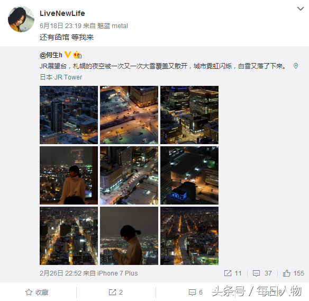Click the membership crown badge icon
Image resolution: width=309 pixels, height=301 pixels.
pyautogui.click(x=77, y=55)
